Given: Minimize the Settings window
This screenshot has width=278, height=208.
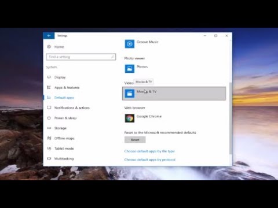Looking at the screenshot, I should click(x=205, y=36).
